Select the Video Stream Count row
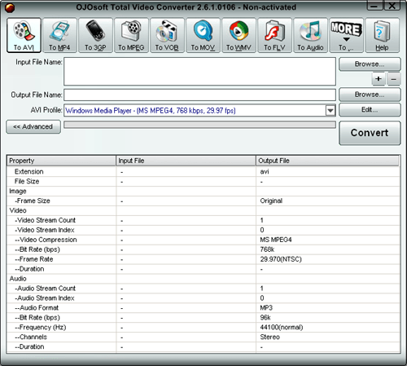The width and height of the screenshot is (407, 366). (x=203, y=220)
